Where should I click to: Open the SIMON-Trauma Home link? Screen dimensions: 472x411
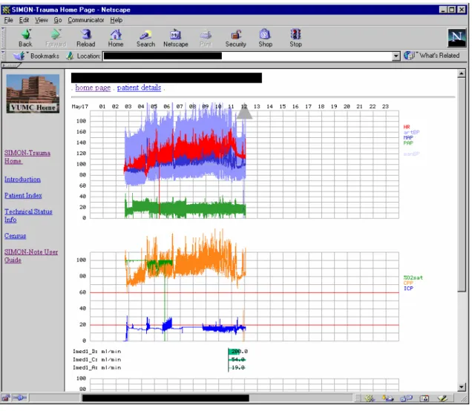(27, 157)
